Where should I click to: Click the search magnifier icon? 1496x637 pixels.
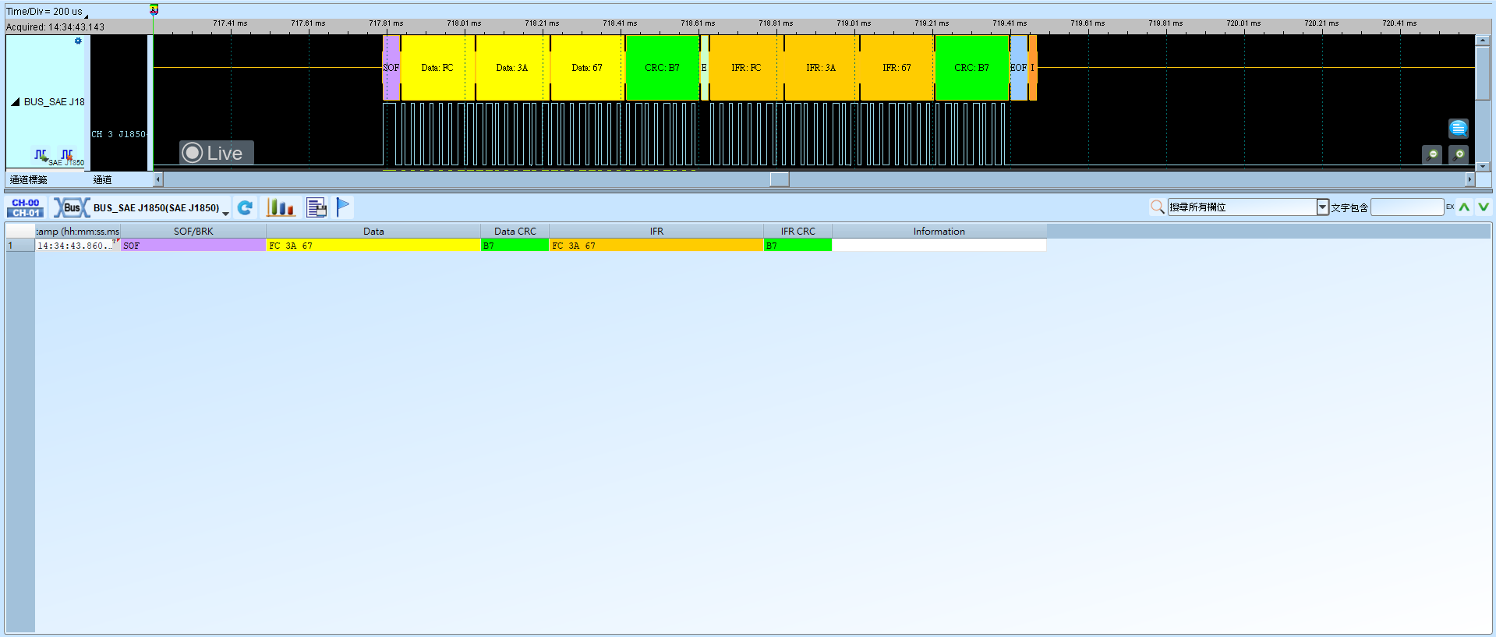tap(1158, 207)
